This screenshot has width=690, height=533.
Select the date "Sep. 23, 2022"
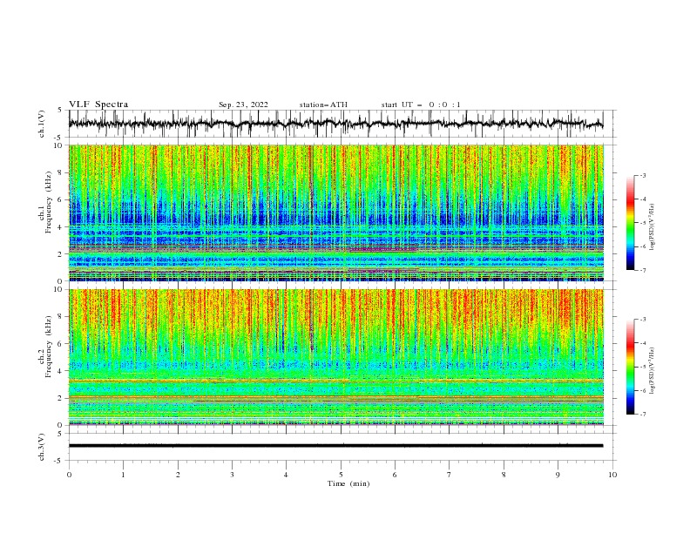[x=243, y=105]
